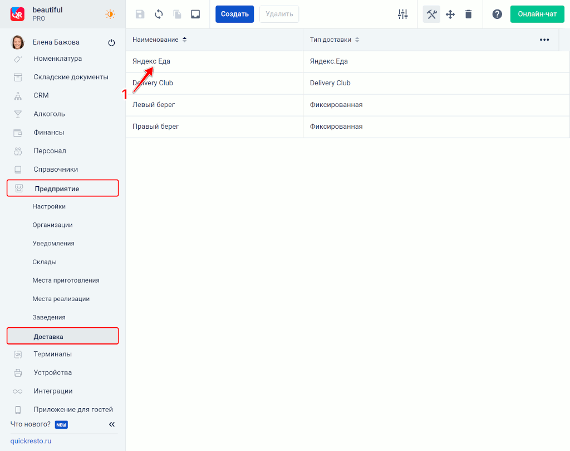Click the Приложение для гостей phone icon
Viewport: 570px width, 451px height.
[x=18, y=410]
